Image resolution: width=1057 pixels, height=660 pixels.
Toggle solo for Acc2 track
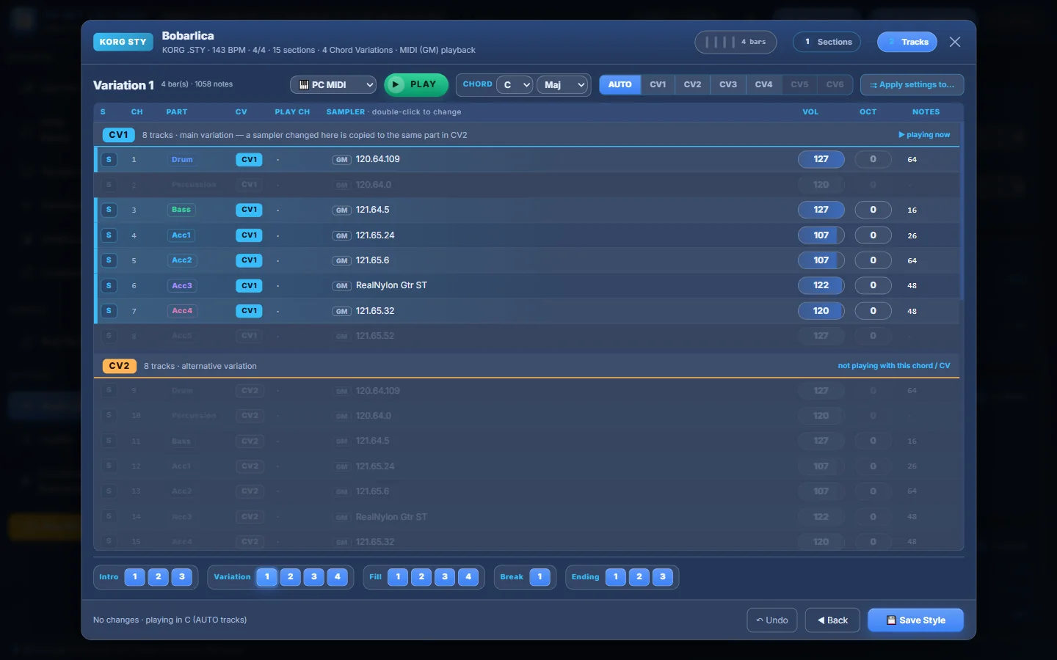click(109, 260)
